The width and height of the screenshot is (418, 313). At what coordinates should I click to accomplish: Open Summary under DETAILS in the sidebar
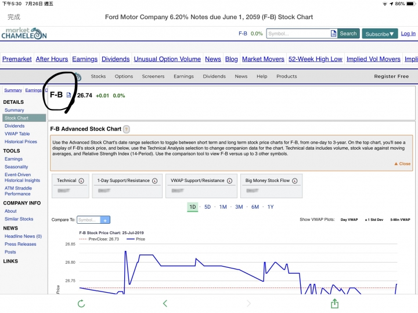(14, 110)
